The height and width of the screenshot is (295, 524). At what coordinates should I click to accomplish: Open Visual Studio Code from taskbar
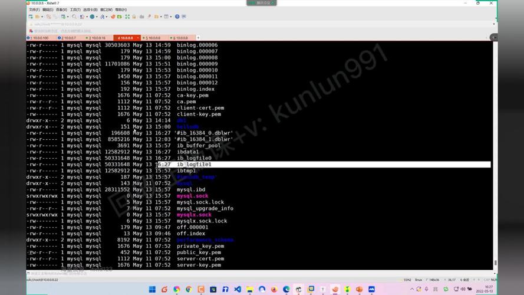click(238, 289)
